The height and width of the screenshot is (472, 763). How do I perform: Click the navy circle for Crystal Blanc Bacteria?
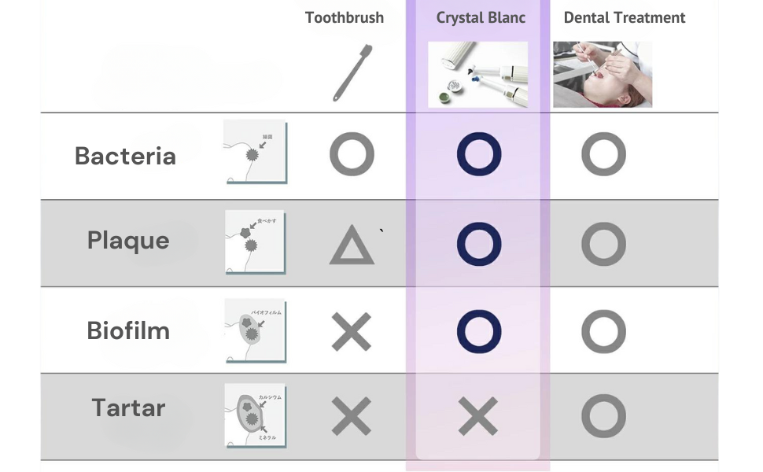point(478,153)
